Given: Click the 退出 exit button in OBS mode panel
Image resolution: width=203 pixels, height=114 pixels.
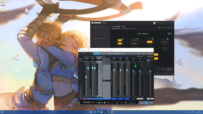Looking at the screenshot, I should (169, 34).
